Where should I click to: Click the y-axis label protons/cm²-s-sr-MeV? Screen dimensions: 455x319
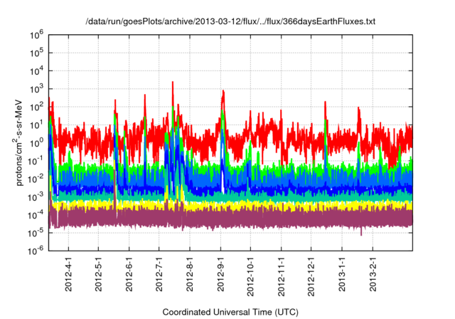(21, 142)
